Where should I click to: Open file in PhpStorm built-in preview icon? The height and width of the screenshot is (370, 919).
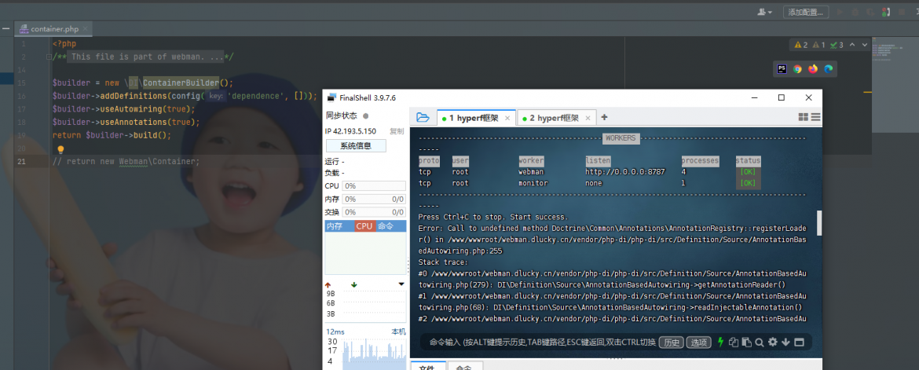point(782,68)
